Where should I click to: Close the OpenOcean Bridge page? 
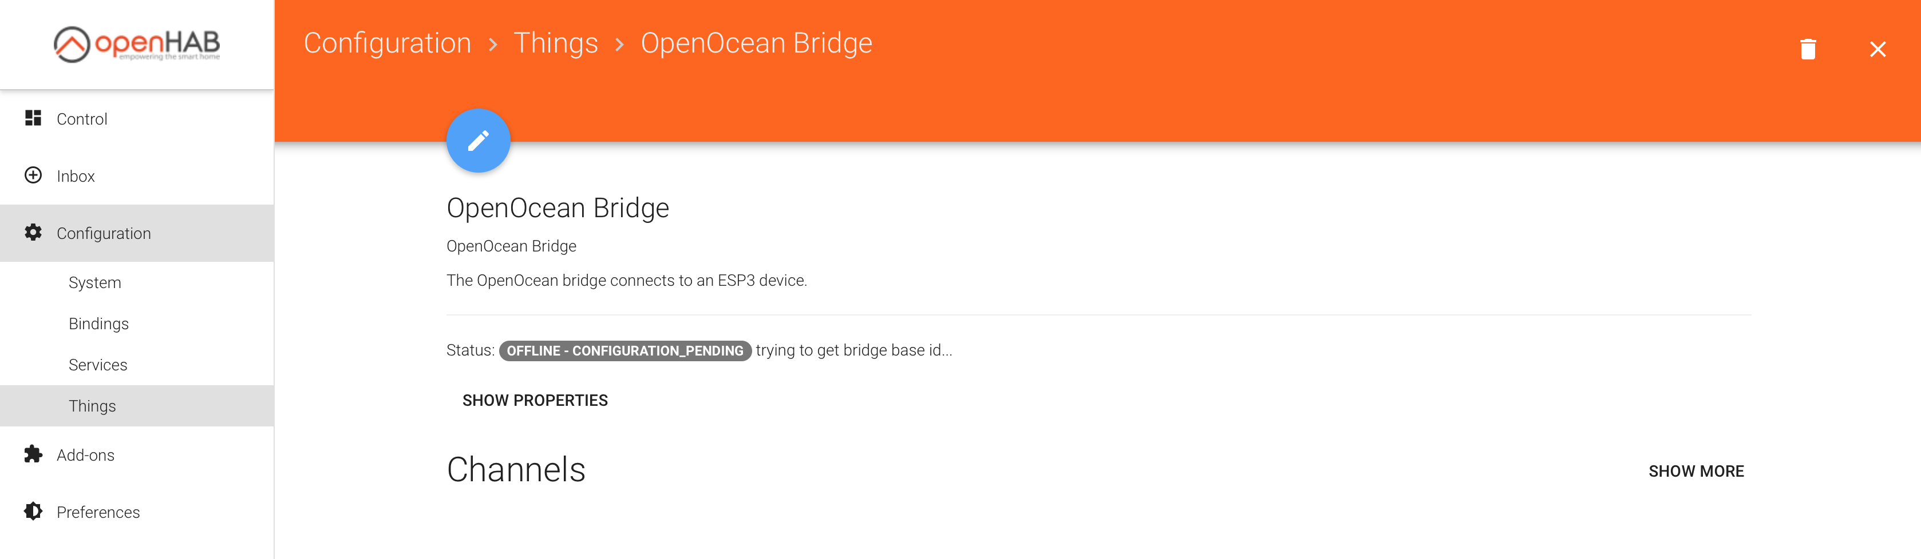[x=1877, y=49]
